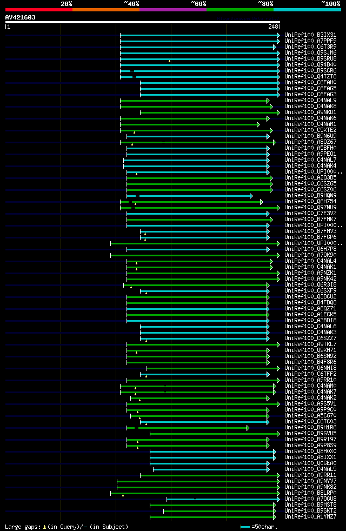
Task: Select hit label UniRef100_A1YMZ7
Action: click(310, 517)
